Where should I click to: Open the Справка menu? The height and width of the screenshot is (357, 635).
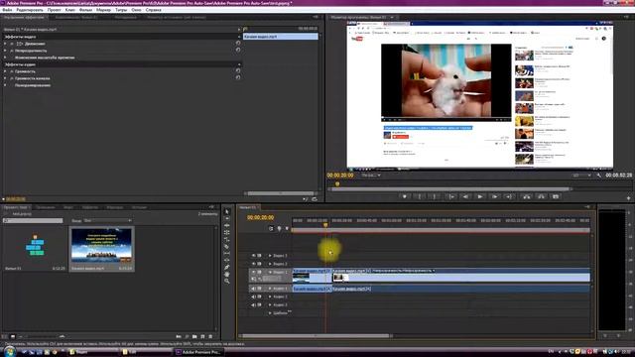[153, 10]
